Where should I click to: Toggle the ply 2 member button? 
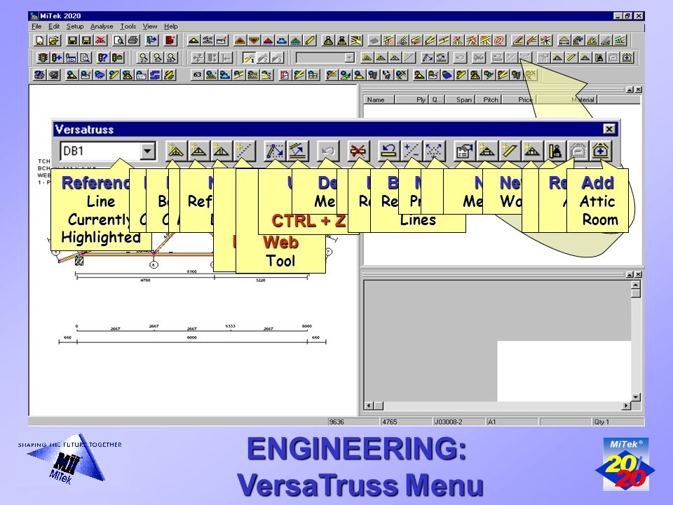pyautogui.click(x=263, y=58)
